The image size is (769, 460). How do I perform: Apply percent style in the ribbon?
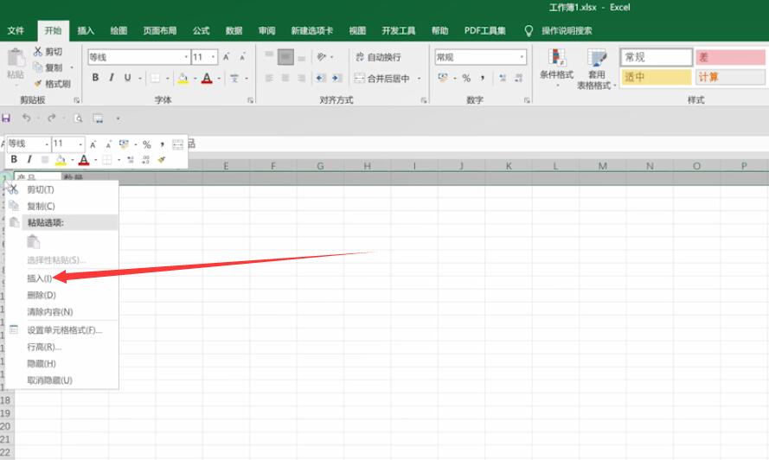pyautogui.click(x=466, y=78)
